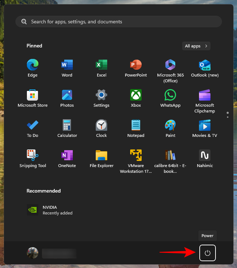
Task: Open the Nahimic app
Action: coord(205,156)
